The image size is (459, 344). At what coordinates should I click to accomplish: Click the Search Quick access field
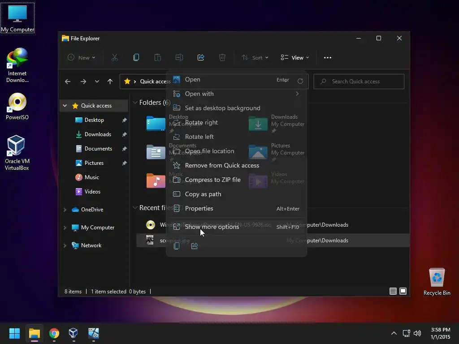point(359,82)
